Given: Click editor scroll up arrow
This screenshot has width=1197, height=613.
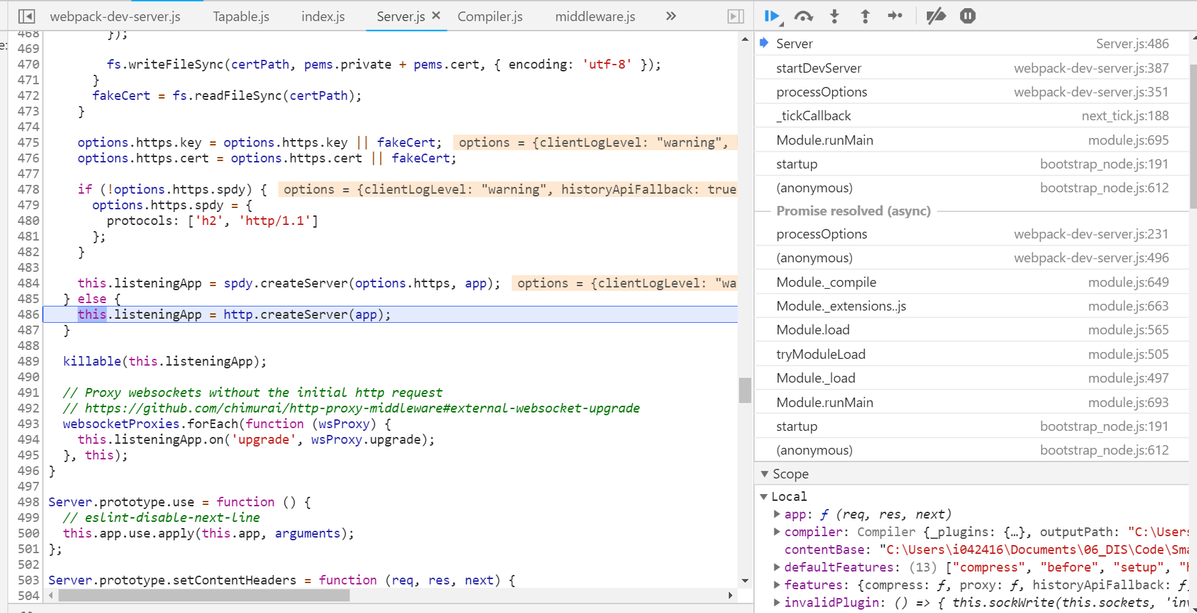Looking at the screenshot, I should click(745, 39).
